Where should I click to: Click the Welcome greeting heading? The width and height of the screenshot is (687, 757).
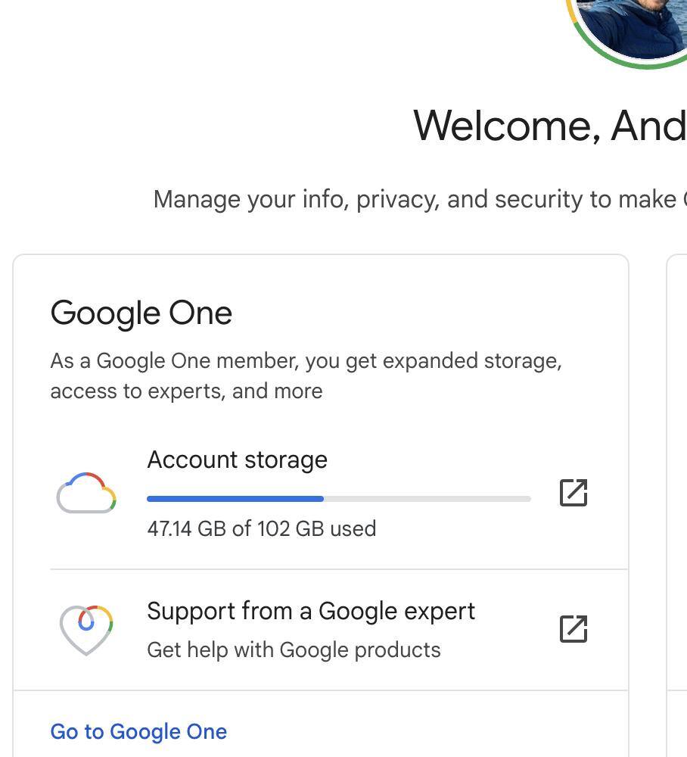tap(549, 125)
